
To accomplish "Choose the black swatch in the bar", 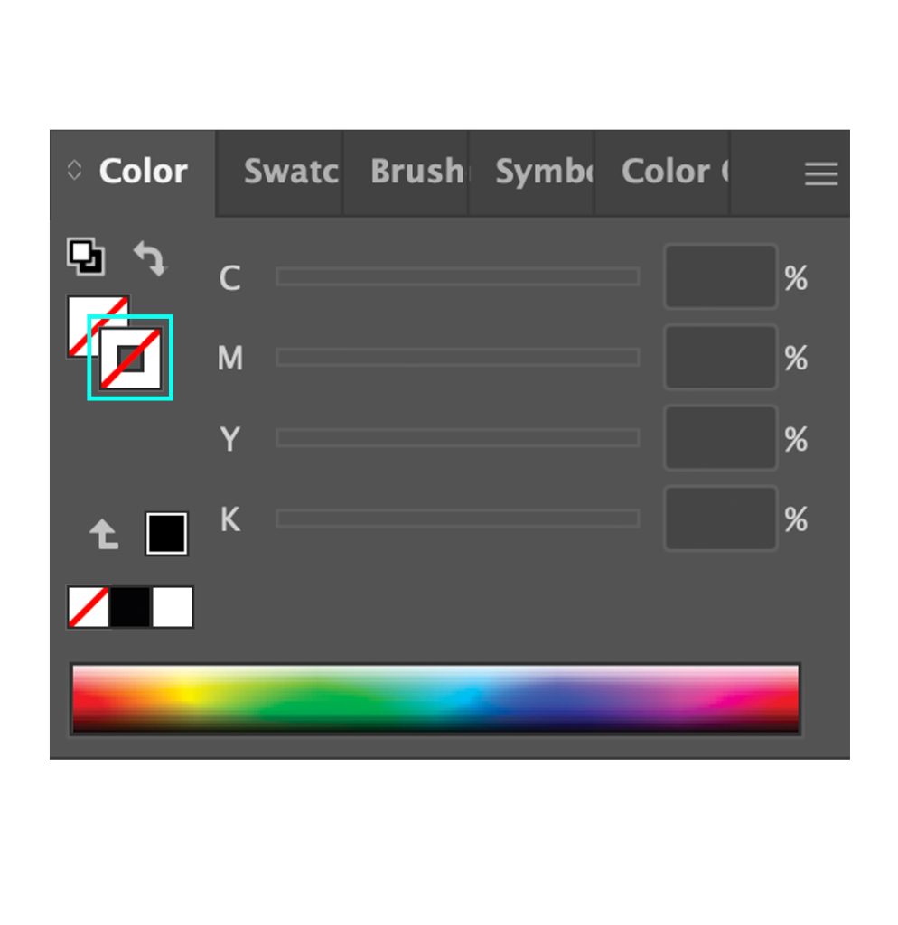I will click(x=130, y=606).
